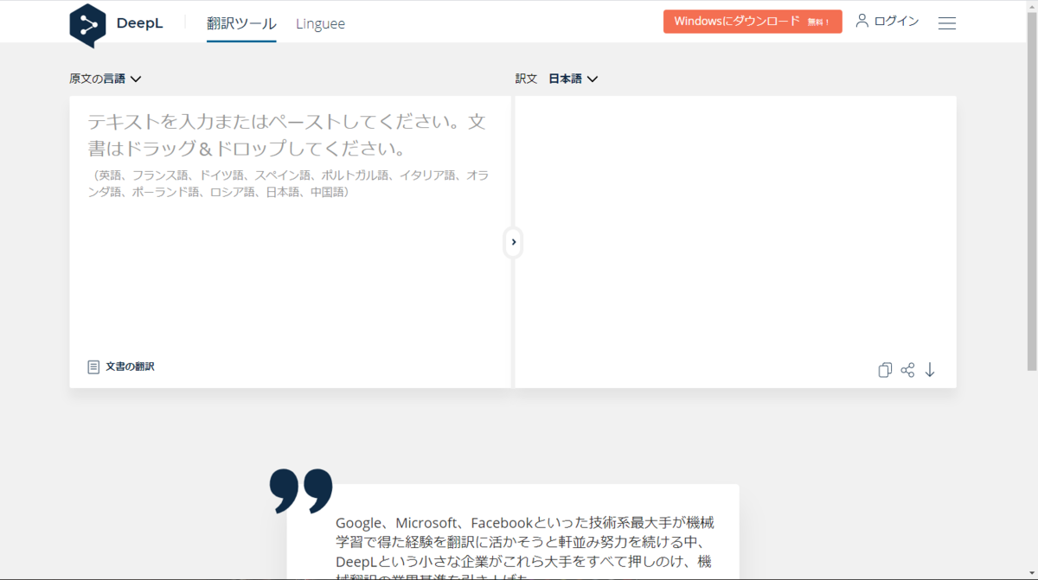Click the page vertical scrollbar thumb
Screen dimensions: 1038x580
pos(1032,190)
